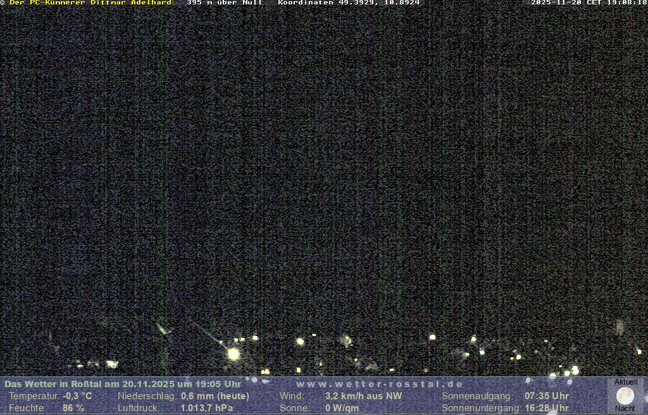Click the www.wetter-rosstal.de website text
The image size is (648, 415).
(x=379, y=384)
